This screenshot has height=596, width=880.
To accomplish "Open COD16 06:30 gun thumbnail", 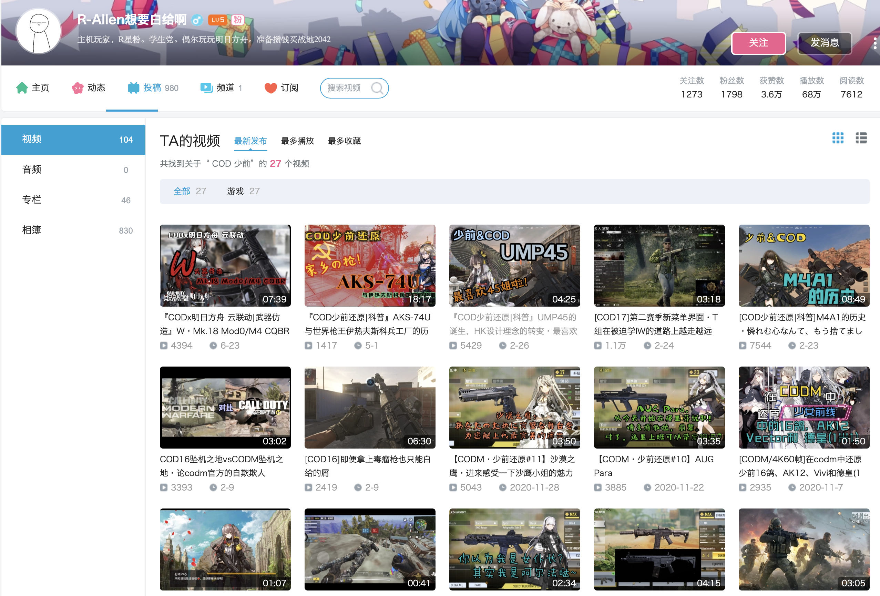I will click(x=370, y=408).
